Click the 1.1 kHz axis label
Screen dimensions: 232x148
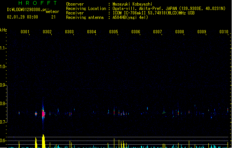3,48
